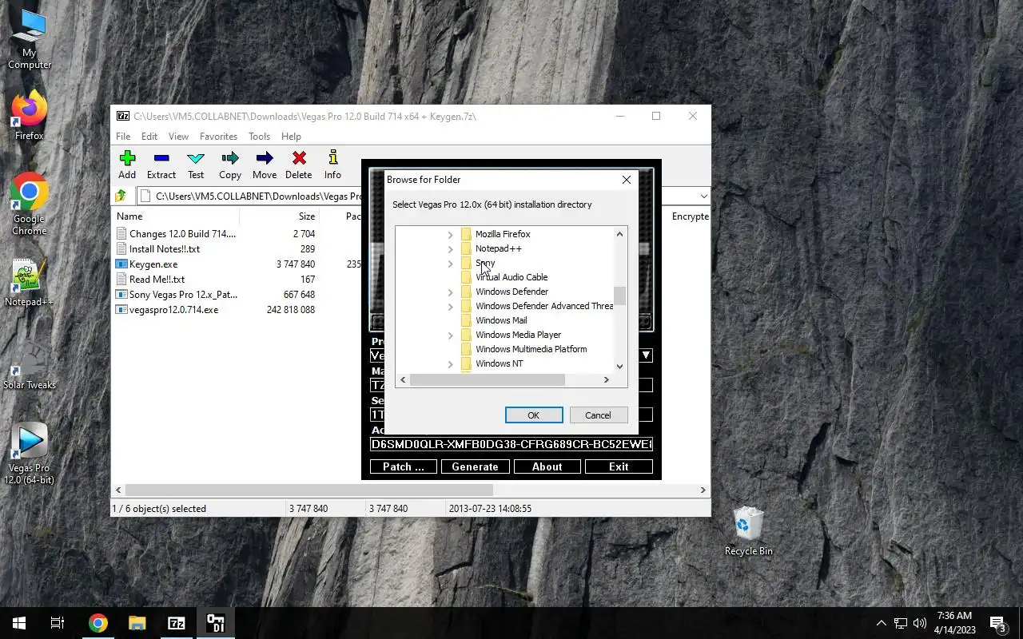
Task: Click folder tree vertical scrollbar thumb
Action: click(x=619, y=296)
